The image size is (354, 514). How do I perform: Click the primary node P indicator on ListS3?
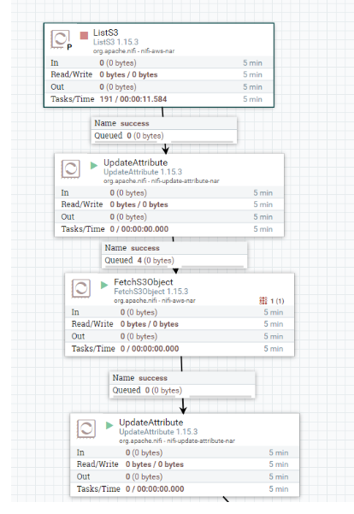pos(69,47)
